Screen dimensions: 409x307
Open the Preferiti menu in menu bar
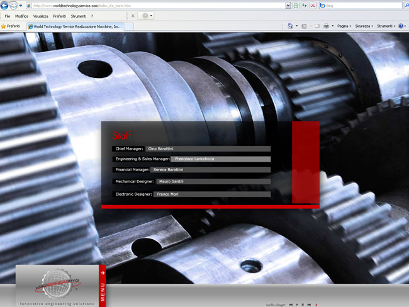coord(60,16)
